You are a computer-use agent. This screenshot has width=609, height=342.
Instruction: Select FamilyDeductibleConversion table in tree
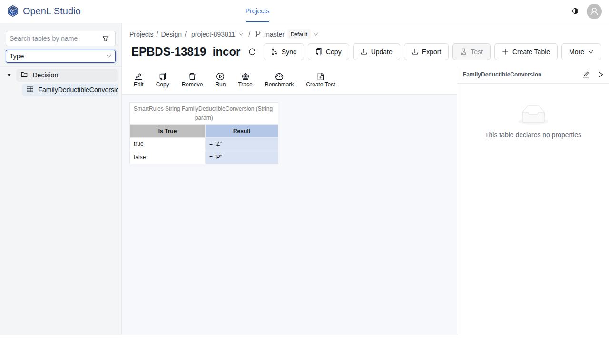[x=69, y=90]
